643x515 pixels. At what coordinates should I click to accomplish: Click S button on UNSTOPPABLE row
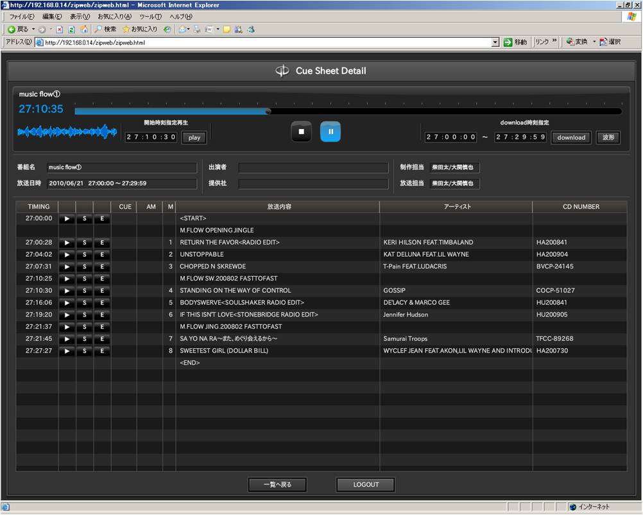click(x=85, y=255)
